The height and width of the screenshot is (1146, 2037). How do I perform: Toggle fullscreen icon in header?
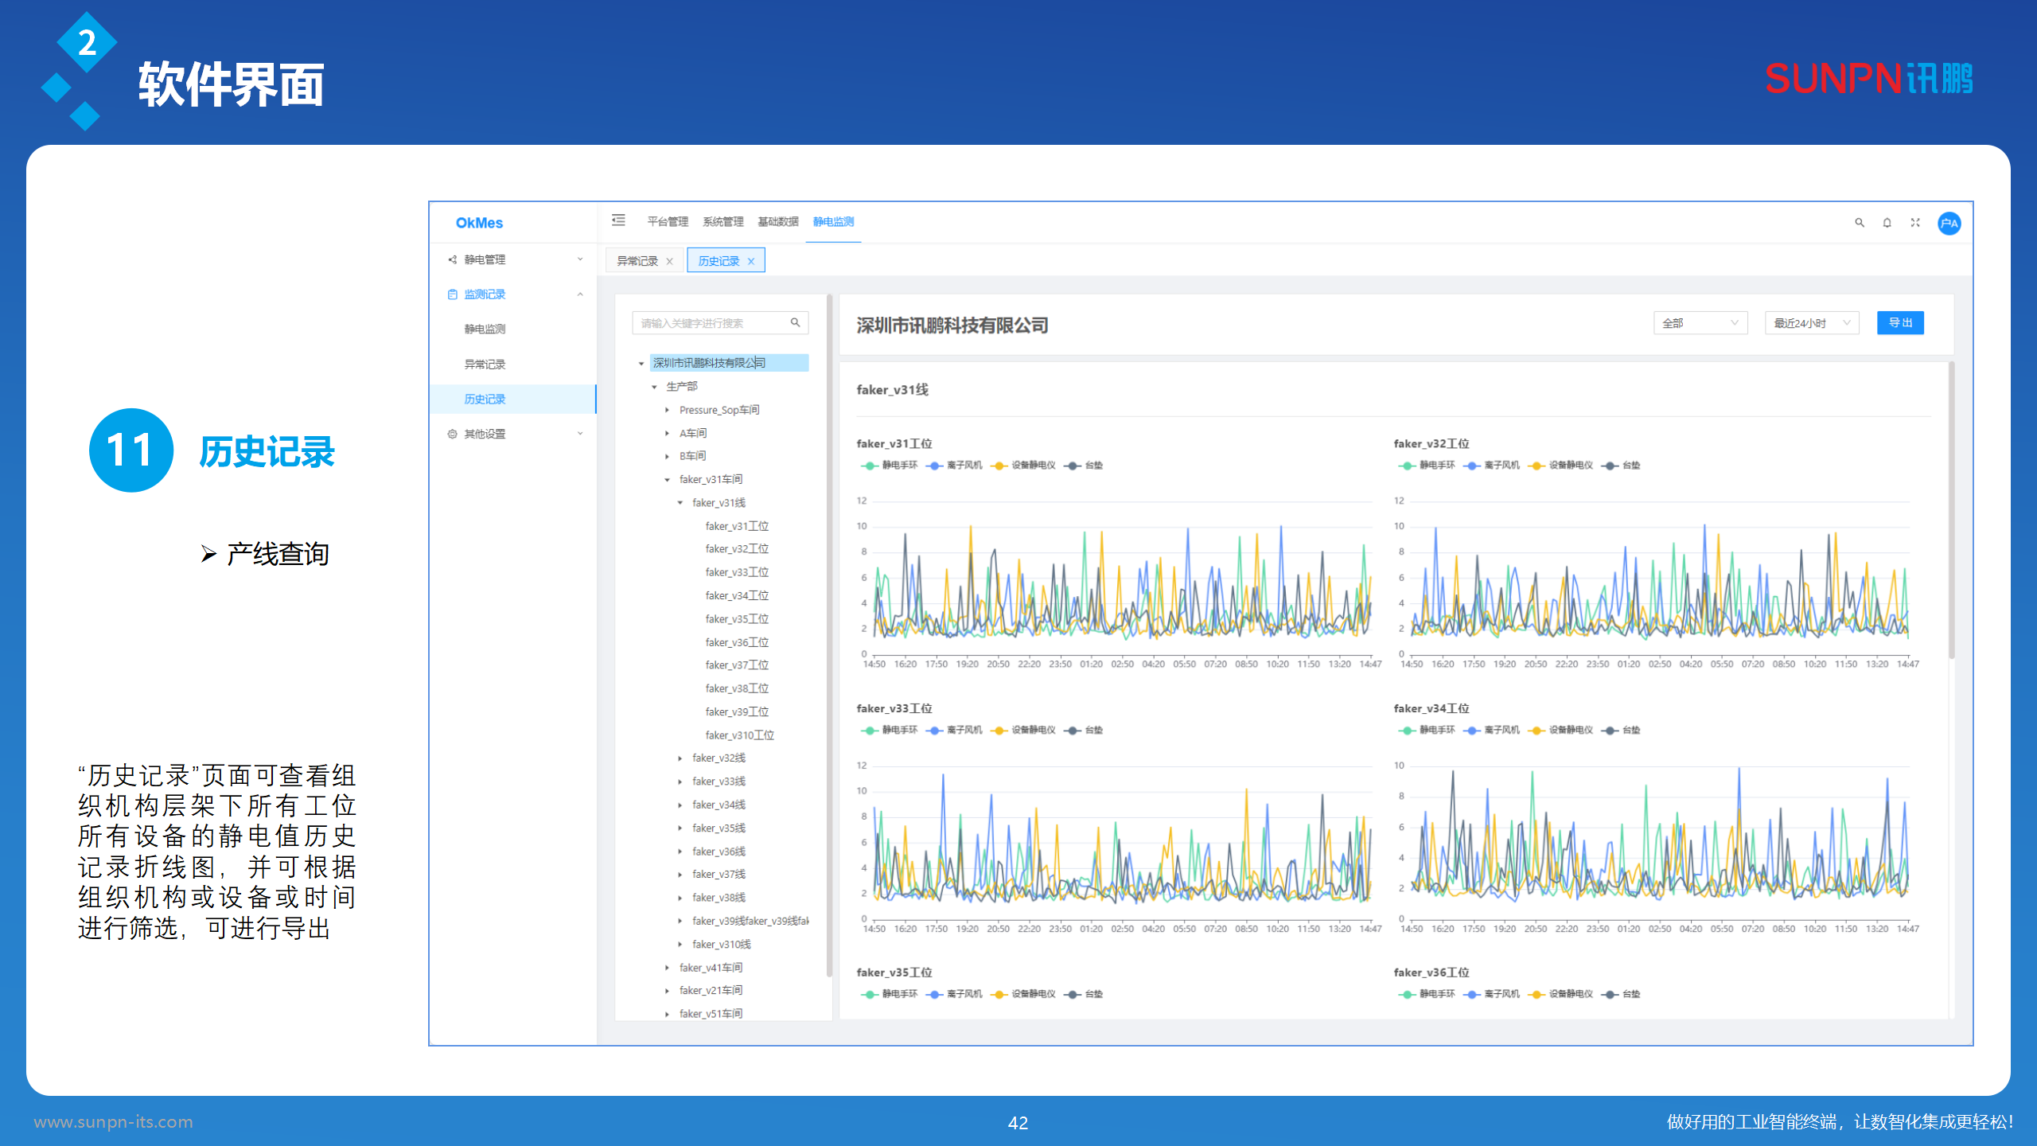click(1915, 223)
